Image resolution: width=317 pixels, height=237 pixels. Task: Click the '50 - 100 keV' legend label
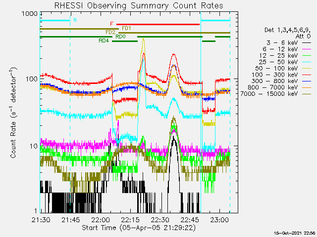point(276,68)
